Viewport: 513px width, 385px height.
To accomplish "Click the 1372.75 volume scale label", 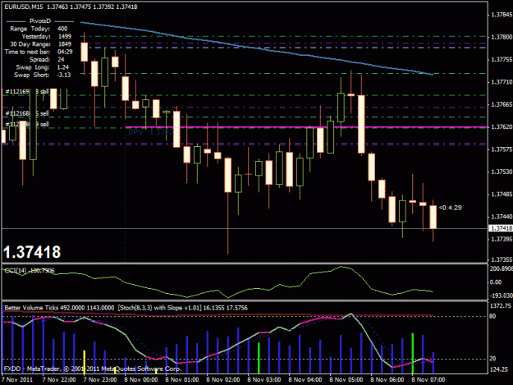I will click(x=500, y=306).
